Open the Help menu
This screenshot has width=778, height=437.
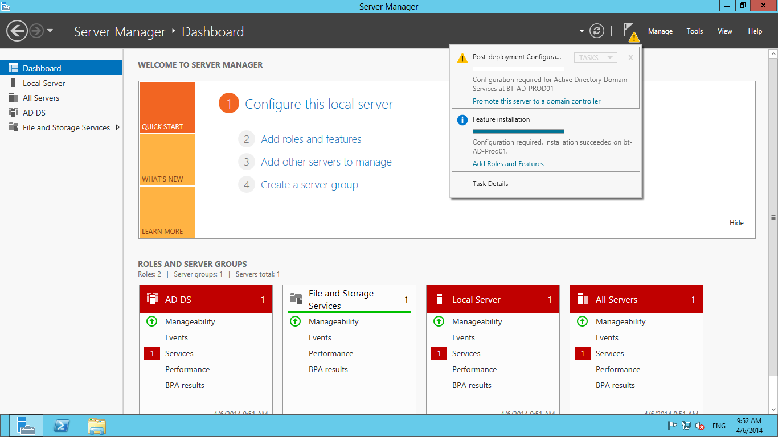point(755,31)
